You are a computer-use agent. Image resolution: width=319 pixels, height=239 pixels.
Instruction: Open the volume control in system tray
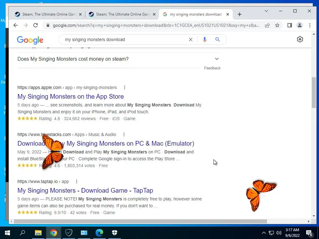tap(279, 233)
